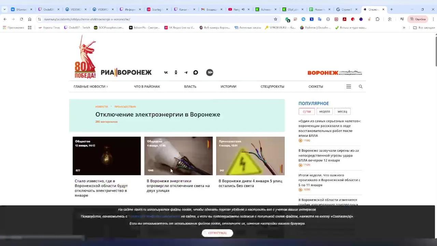Click the yellow lightning sign thumbnail
Viewport: 437px width, 246px height.
coord(250,156)
